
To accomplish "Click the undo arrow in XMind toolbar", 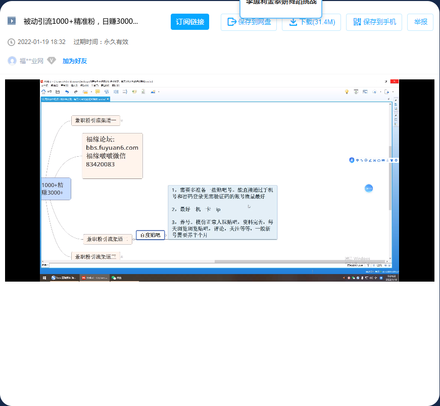I will [x=67, y=92].
